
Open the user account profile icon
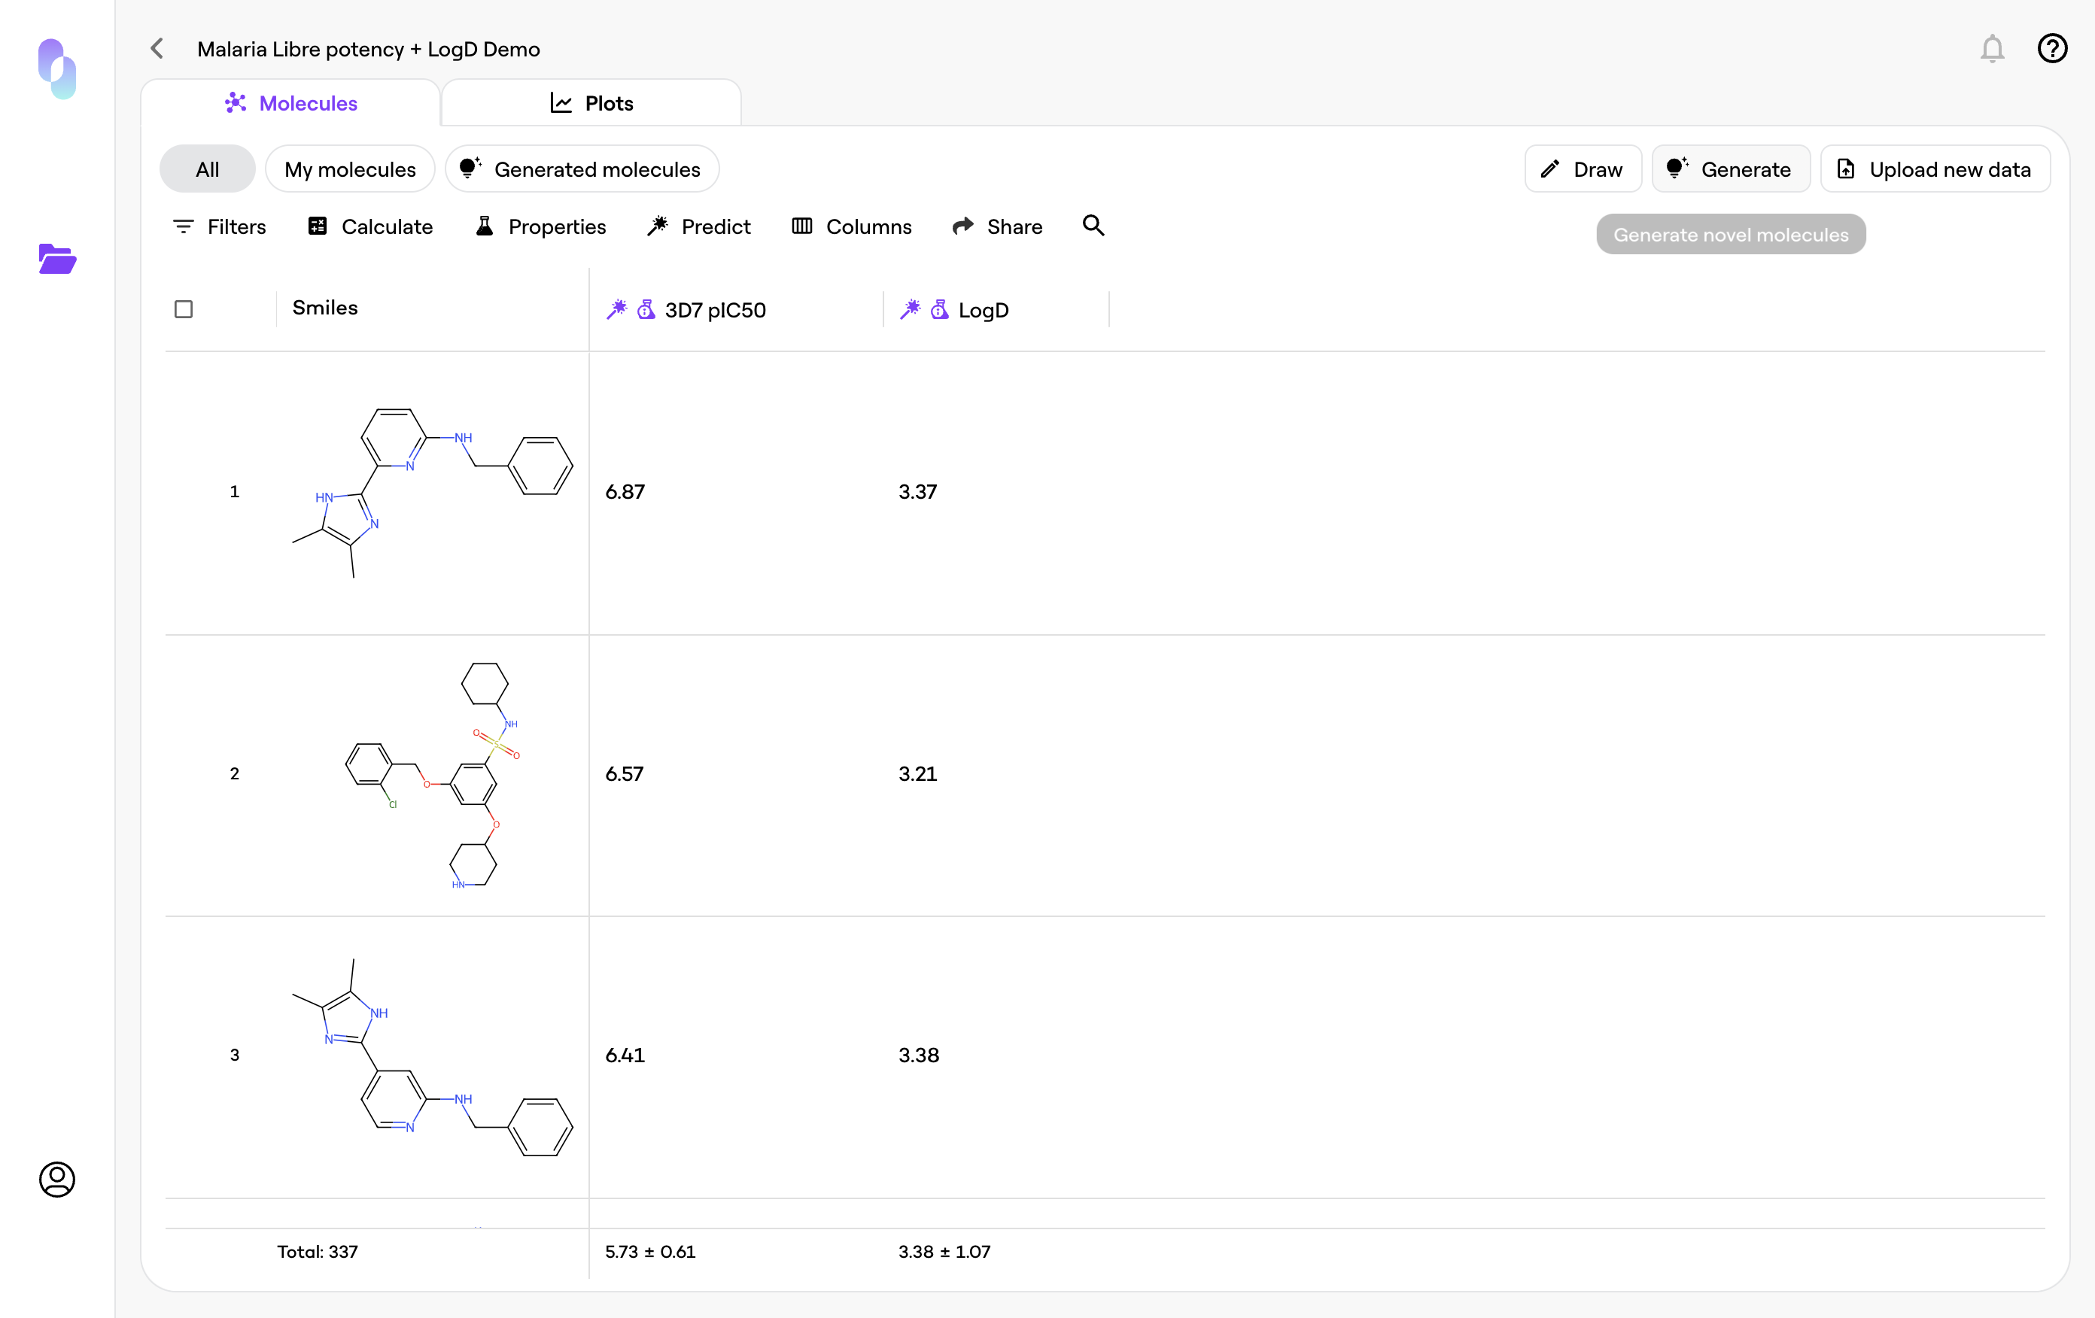point(57,1179)
